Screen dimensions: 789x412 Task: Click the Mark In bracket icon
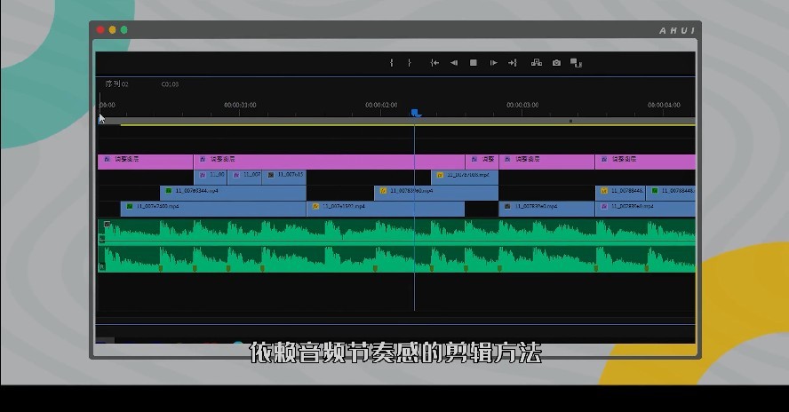point(392,63)
